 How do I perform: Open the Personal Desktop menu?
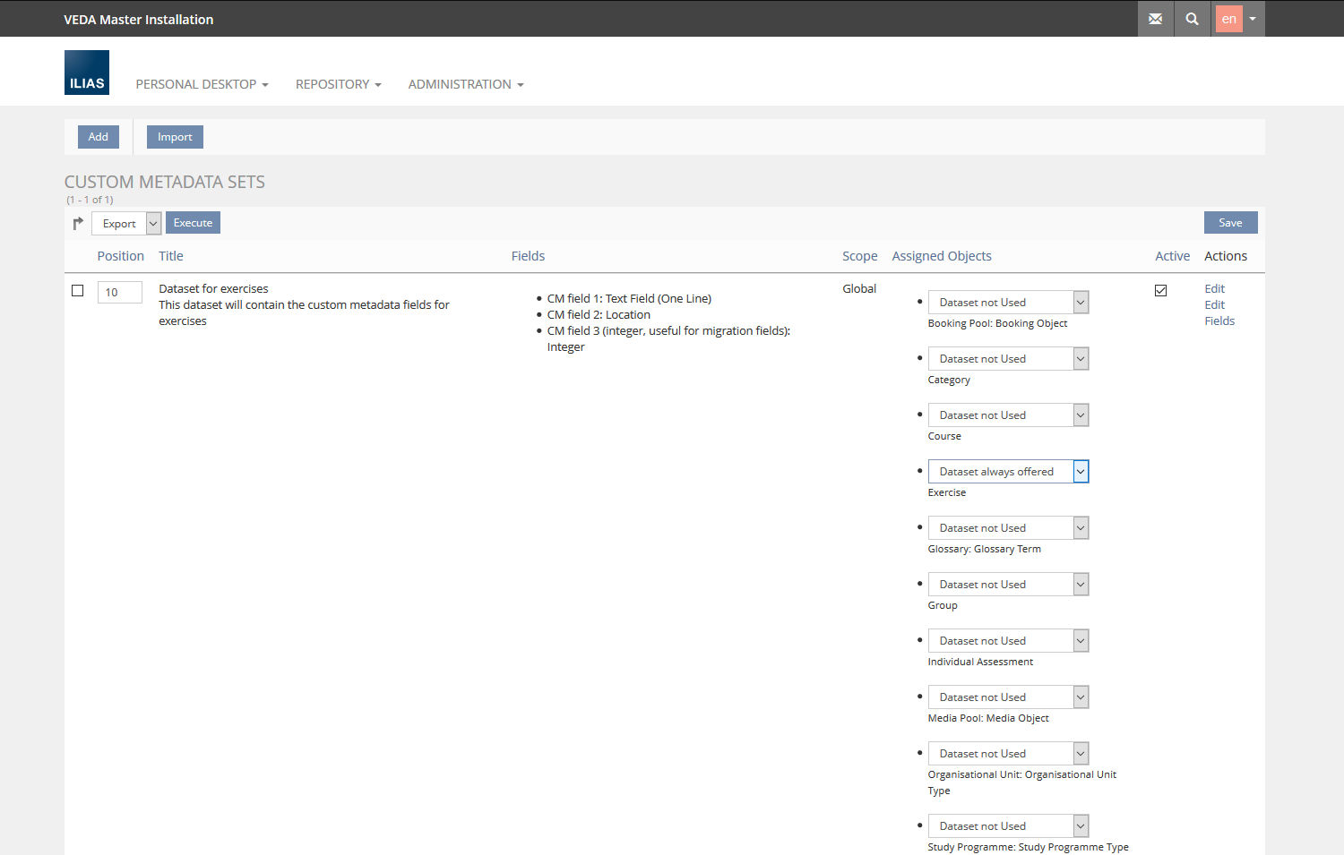[202, 84]
